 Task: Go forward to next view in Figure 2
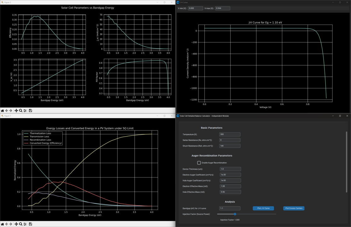[x=11, y=110]
